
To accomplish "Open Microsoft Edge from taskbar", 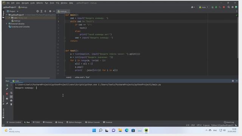I will (x=127, y=130).
